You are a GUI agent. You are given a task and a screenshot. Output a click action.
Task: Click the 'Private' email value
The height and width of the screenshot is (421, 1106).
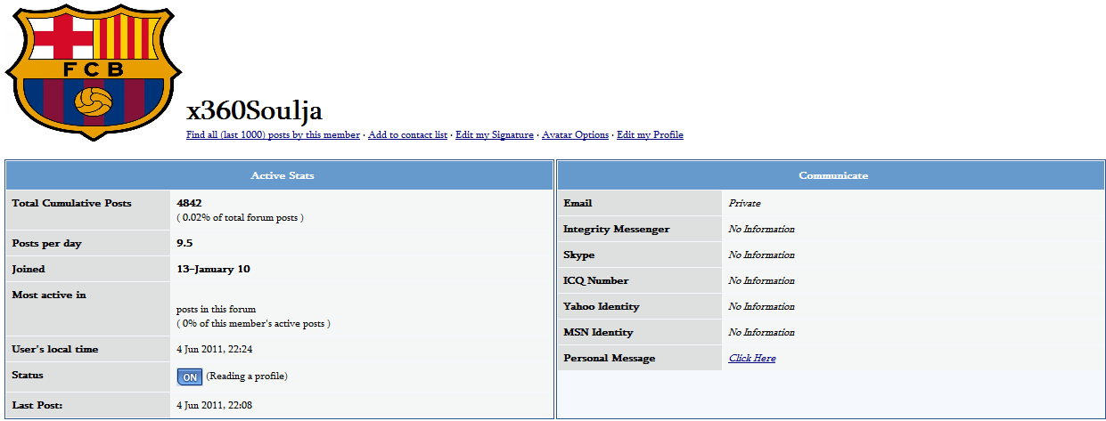pos(744,203)
